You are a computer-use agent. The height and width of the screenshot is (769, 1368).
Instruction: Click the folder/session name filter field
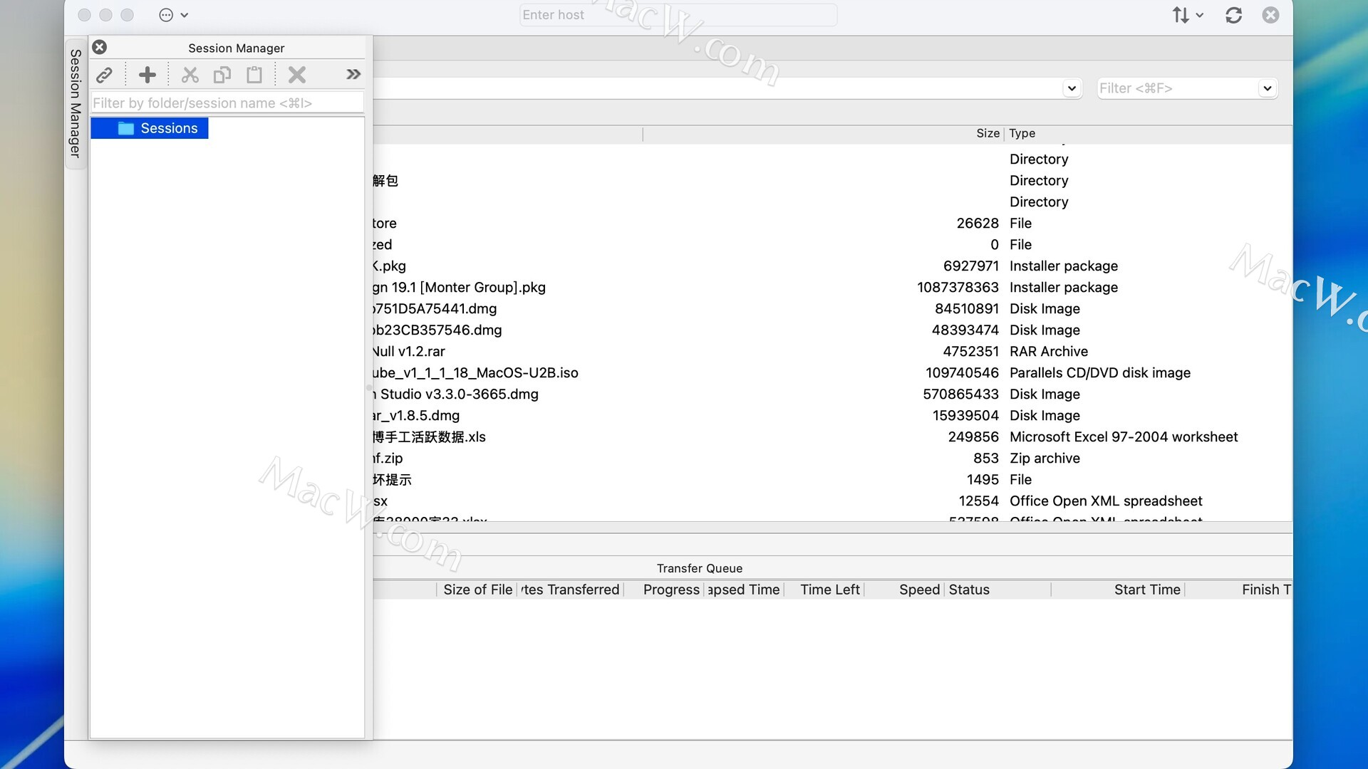tap(227, 103)
